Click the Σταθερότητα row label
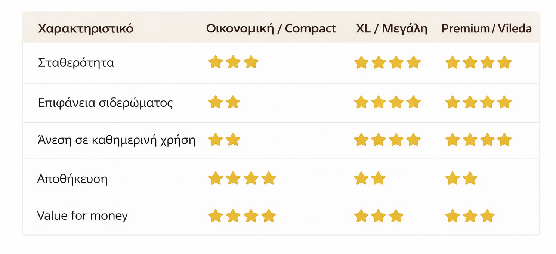556x254 pixels. click(76, 62)
